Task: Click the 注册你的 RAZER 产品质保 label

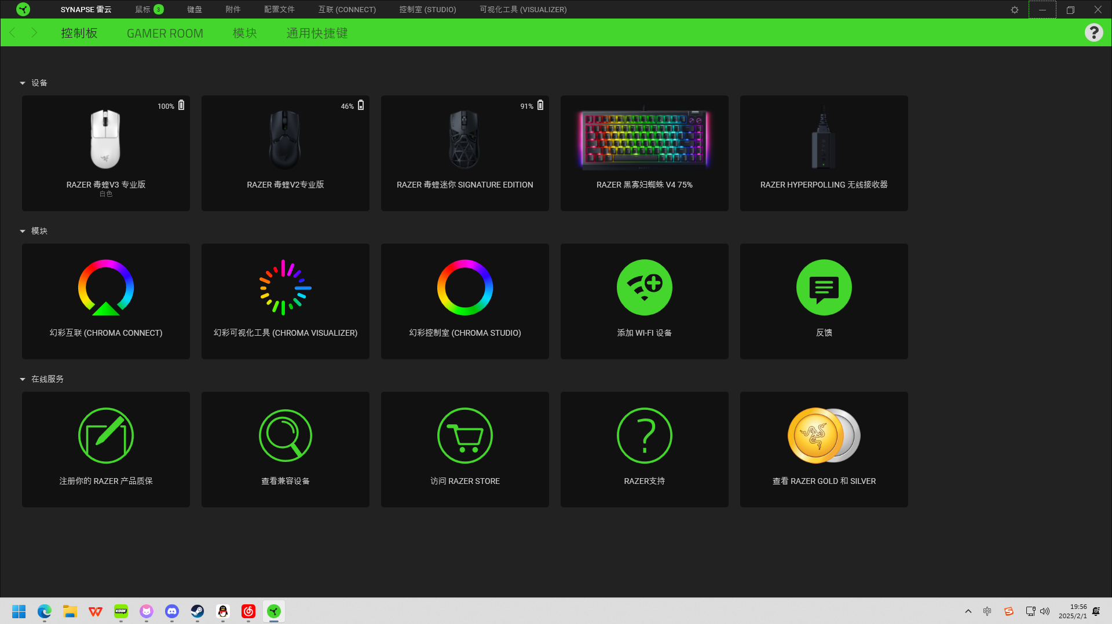Action: [x=106, y=481]
